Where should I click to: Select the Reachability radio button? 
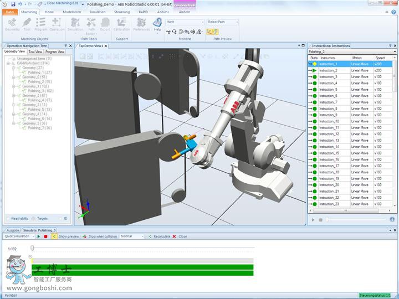[8, 219]
